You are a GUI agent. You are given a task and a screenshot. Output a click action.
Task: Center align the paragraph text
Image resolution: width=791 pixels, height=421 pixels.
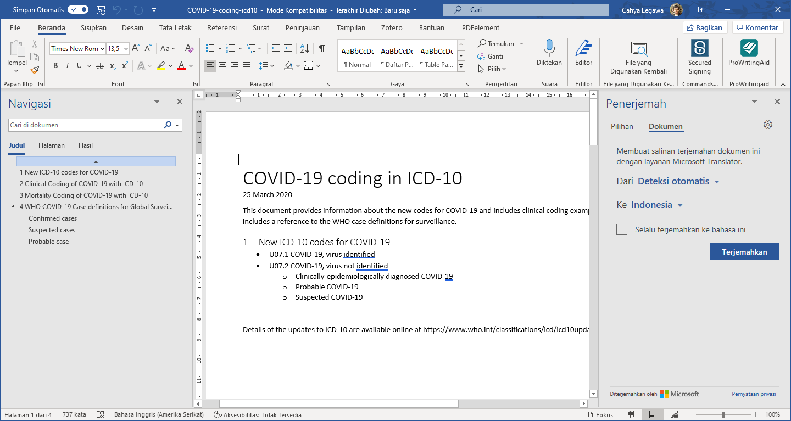(x=222, y=66)
